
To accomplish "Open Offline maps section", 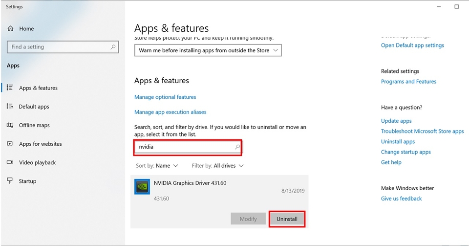I will [x=34, y=125].
